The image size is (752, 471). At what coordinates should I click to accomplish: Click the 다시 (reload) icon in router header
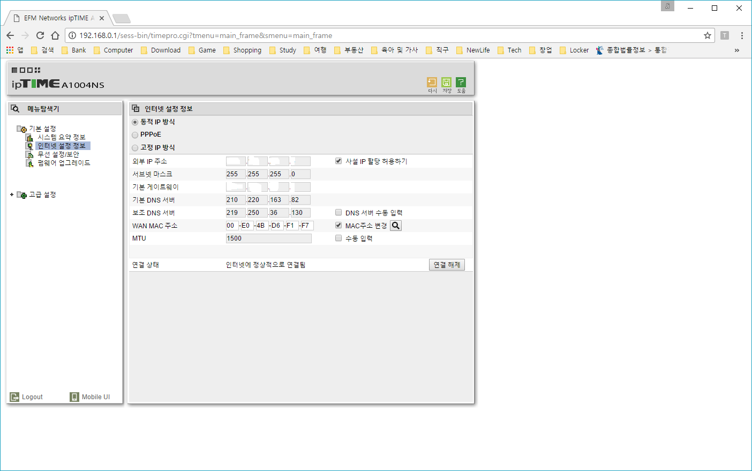click(432, 82)
